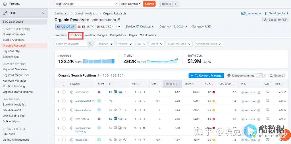
Task: Click the orange Search button
Action: 149,4
